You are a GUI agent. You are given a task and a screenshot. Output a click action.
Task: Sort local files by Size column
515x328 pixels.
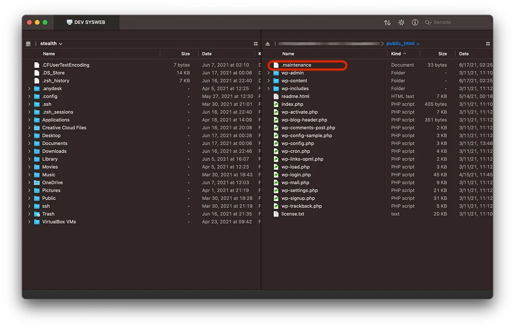(x=185, y=54)
